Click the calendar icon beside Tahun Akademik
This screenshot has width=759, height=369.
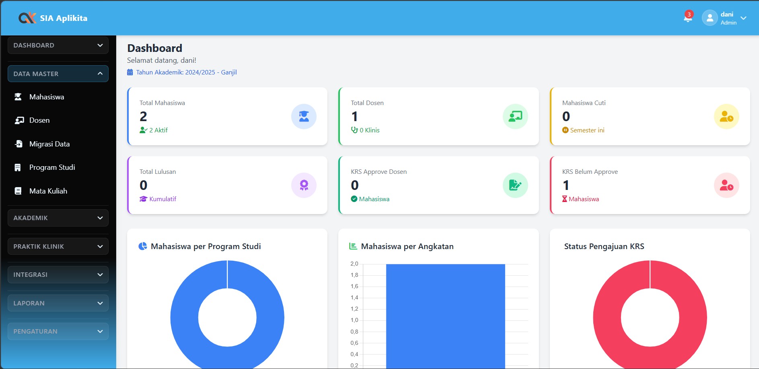[130, 72]
